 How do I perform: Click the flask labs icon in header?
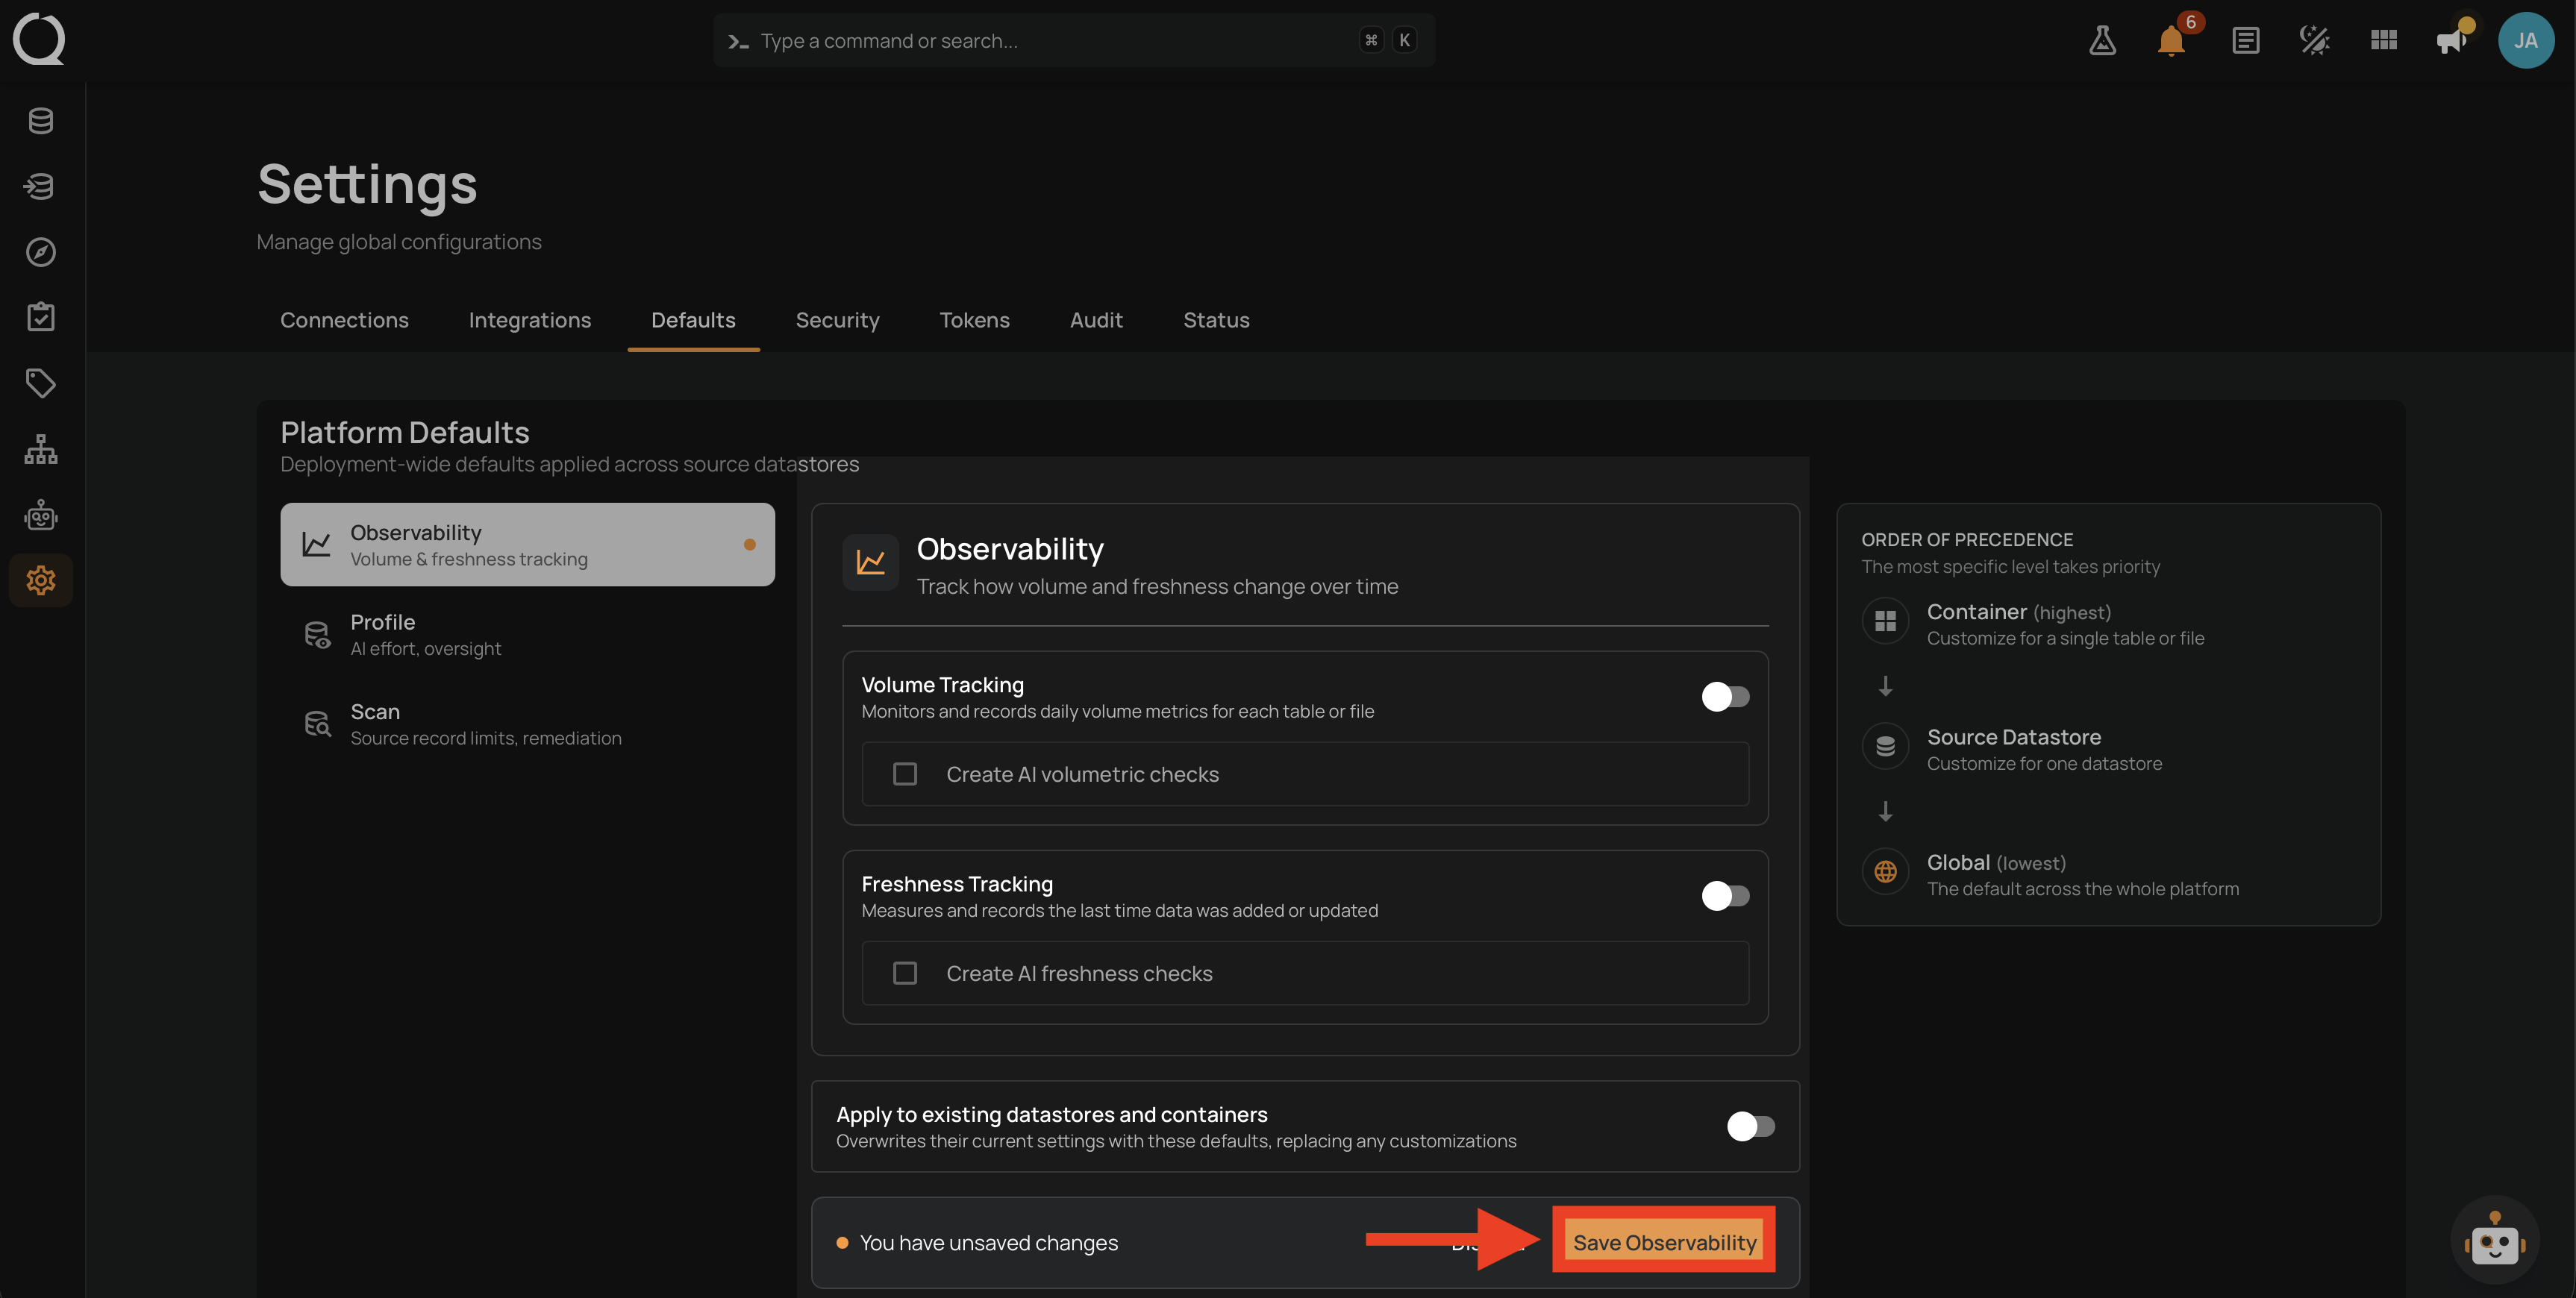[x=2102, y=40]
